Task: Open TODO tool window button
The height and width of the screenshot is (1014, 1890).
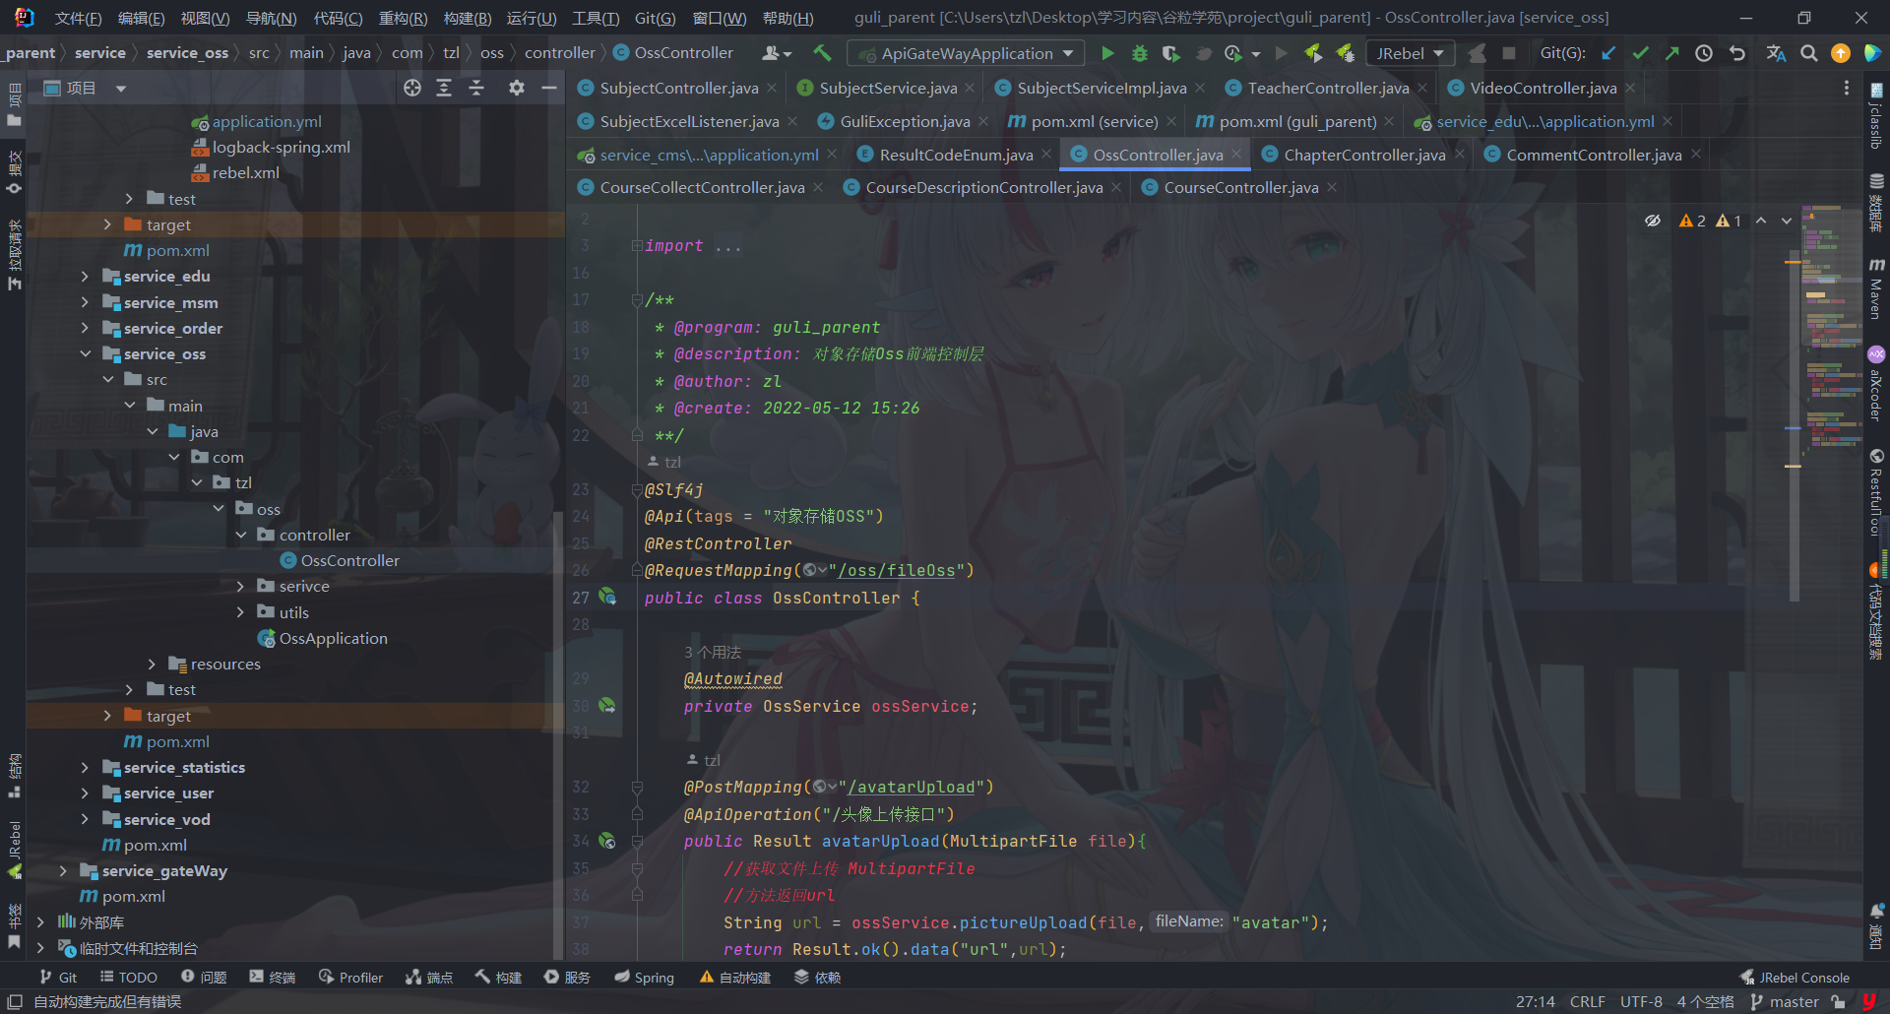Action: [x=129, y=978]
